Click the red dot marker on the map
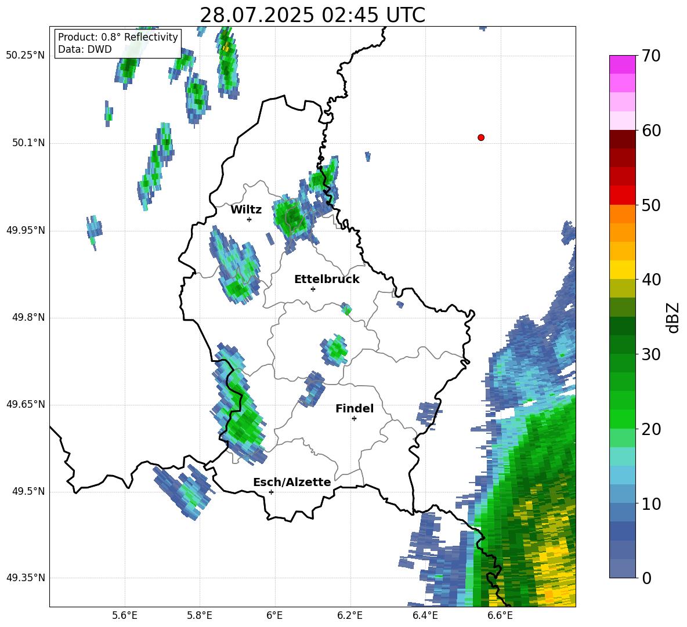The width and height of the screenshot is (687, 627). pos(480,137)
